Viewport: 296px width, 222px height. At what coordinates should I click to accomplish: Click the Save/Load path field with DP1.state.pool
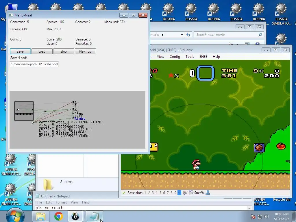pyautogui.click(x=34, y=64)
